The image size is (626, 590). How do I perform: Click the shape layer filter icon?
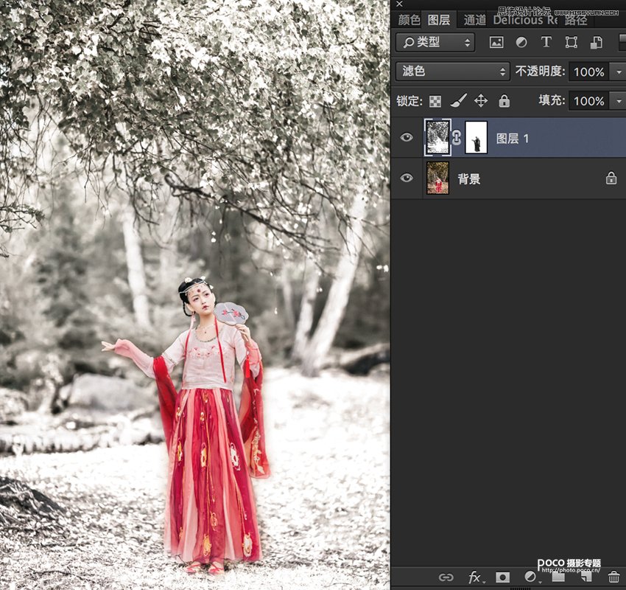click(x=571, y=42)
